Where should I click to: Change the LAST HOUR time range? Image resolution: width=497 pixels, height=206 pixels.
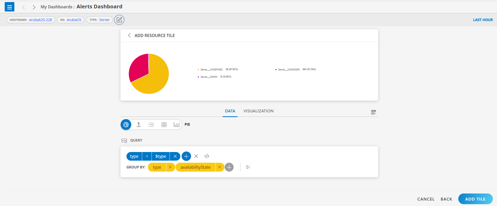[x=483, y=20]
